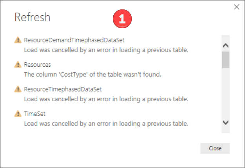Viewport: 245px width, 168px height.
Task: Click the TimeSet warning triangle icon
Action: tap(18, 114)
